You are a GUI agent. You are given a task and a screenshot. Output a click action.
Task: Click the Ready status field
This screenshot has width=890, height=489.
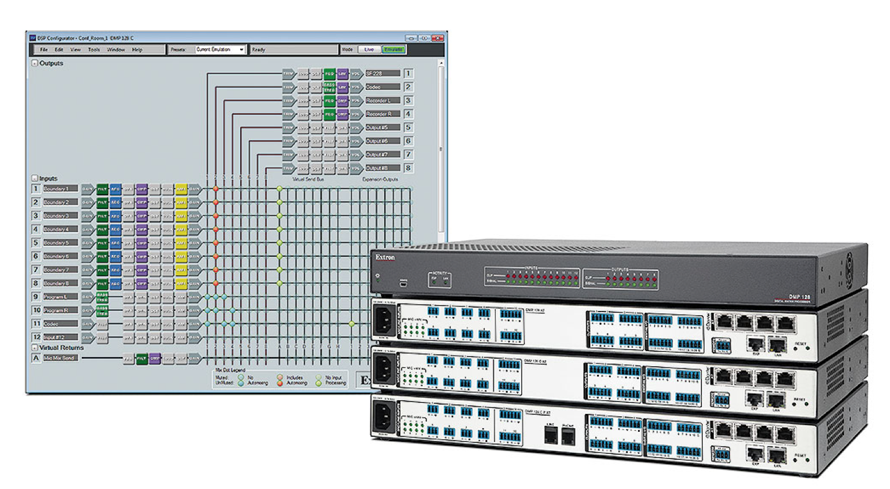pos(293,50)
